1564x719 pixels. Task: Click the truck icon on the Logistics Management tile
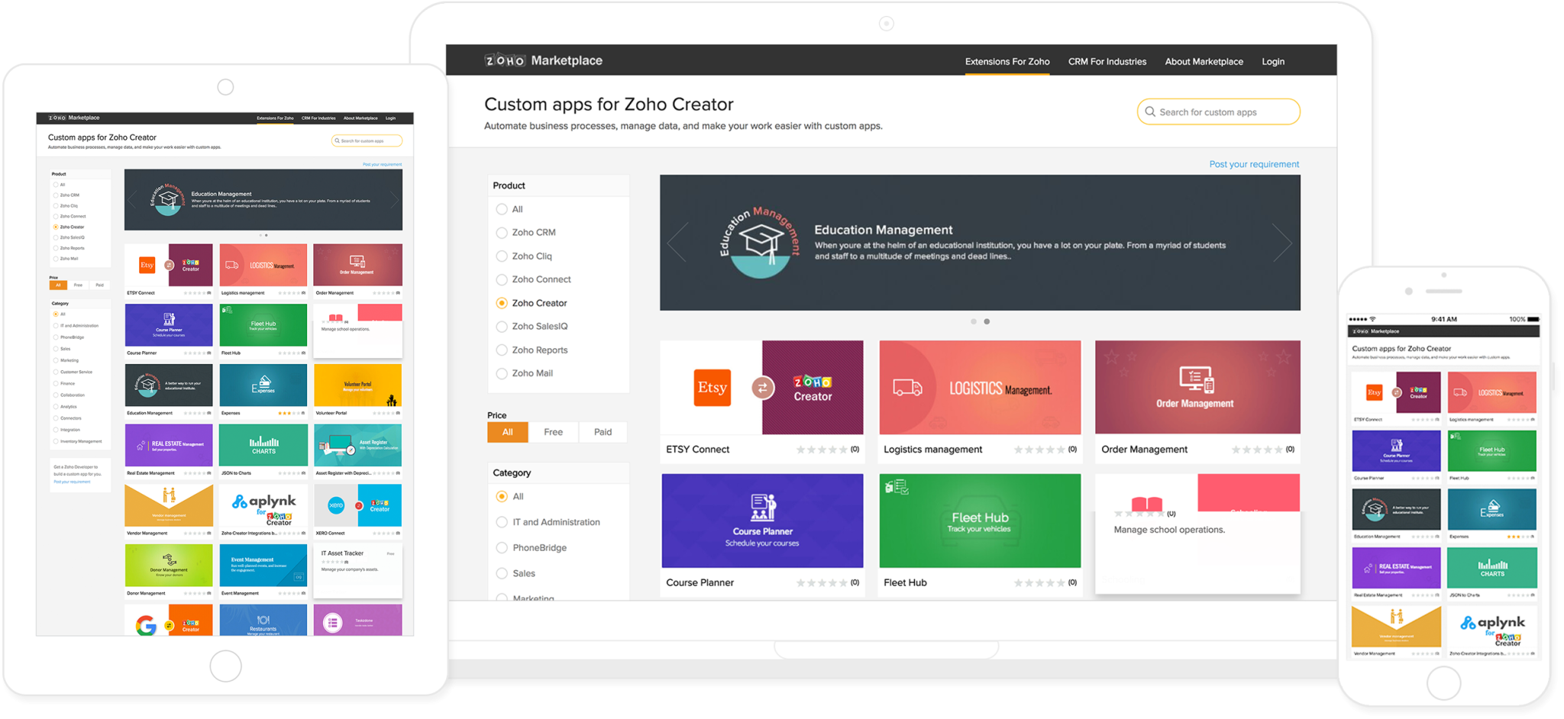tap(907, 388)
